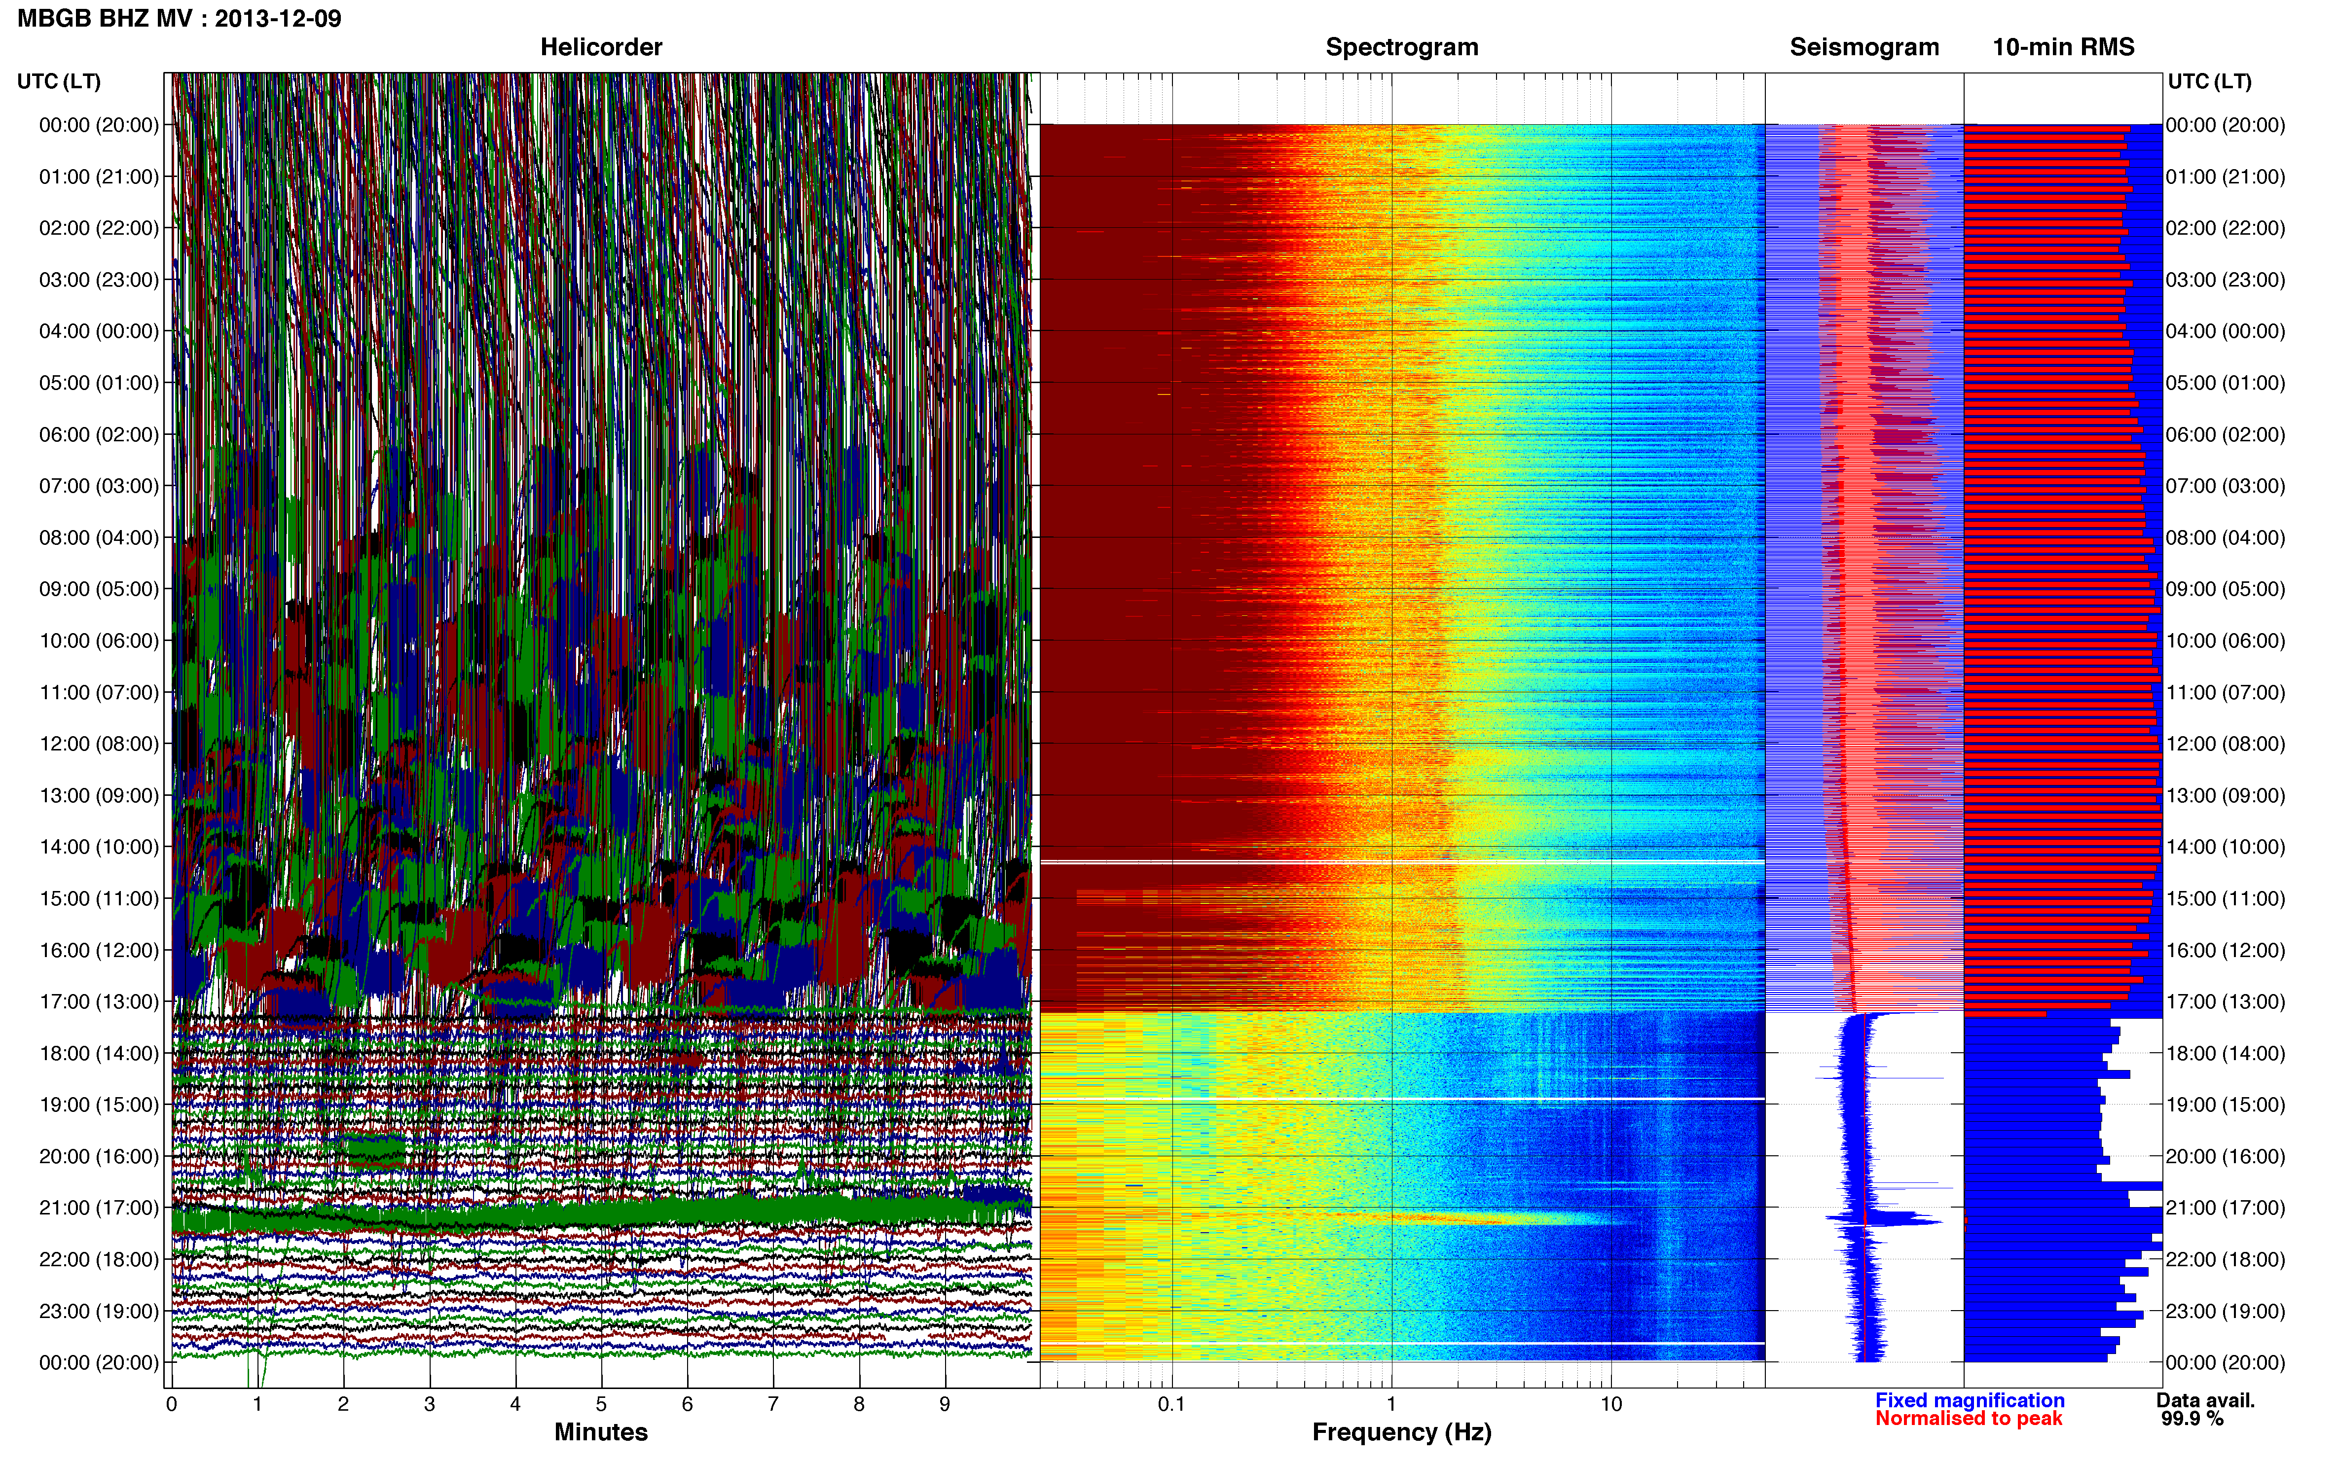Click the '7' tick on the Minutes axis

773,1404
